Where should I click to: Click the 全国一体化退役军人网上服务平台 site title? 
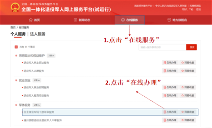(x=66, y=10)
